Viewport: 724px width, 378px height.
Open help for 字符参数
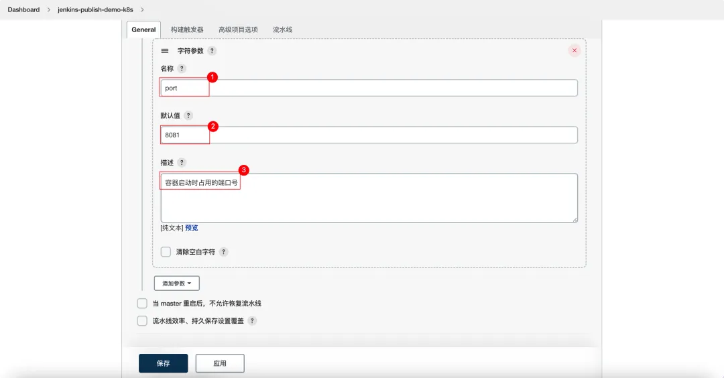[212, 51]
